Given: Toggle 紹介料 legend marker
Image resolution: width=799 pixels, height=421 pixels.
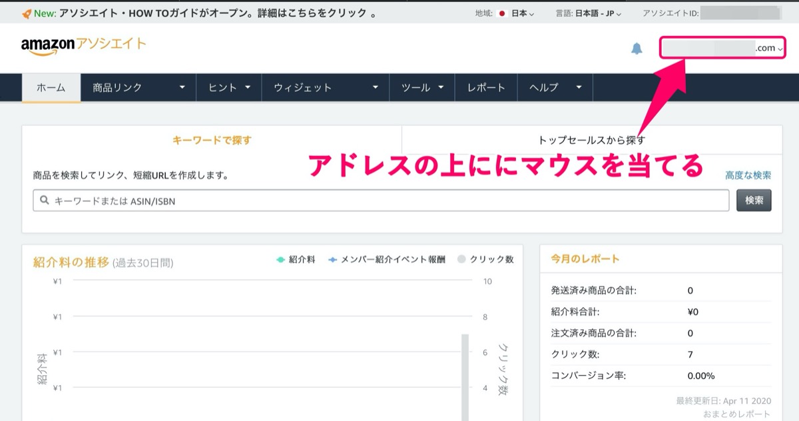Looking at the screenshot, I should (x=281, y=260).
